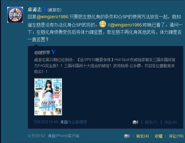Click the 桌游志 username link
Image resolution: width=185 pixels, height=143 pixels.
35,9
